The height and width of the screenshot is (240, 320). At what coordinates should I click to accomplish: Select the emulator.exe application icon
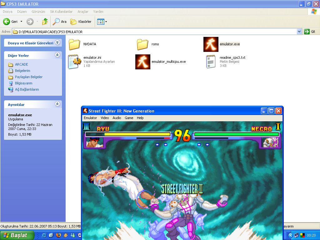pyautogui.click(x=211, y=44)
